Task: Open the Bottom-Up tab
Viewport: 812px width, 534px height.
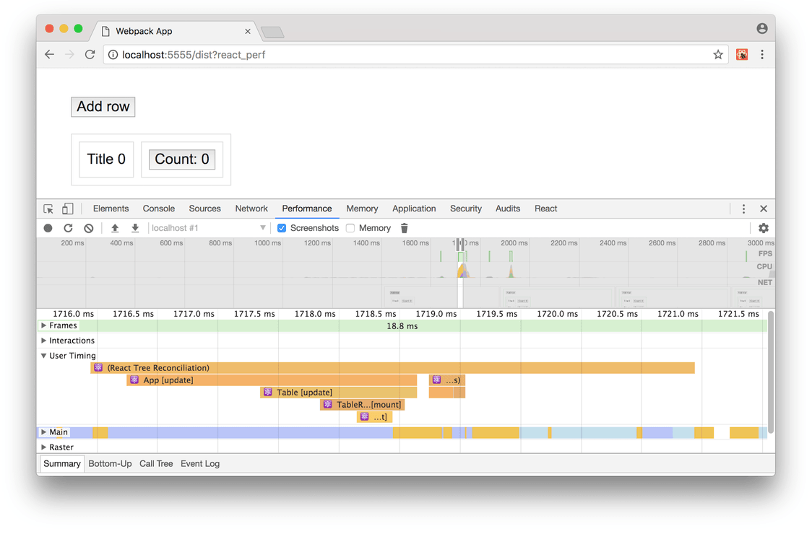Action: [x=110, y=463]
